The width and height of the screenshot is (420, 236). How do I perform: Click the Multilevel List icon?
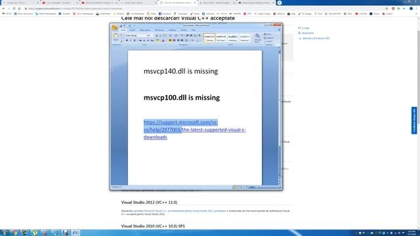(182, 35)
